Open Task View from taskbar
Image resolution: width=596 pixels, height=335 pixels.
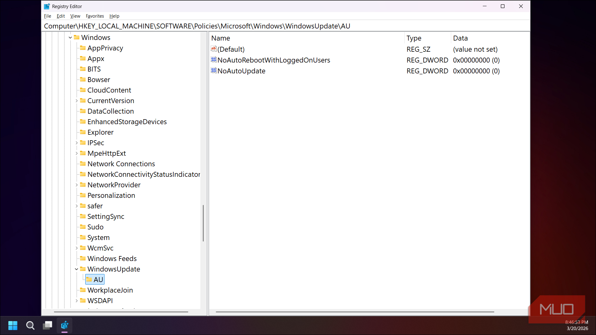47,325
